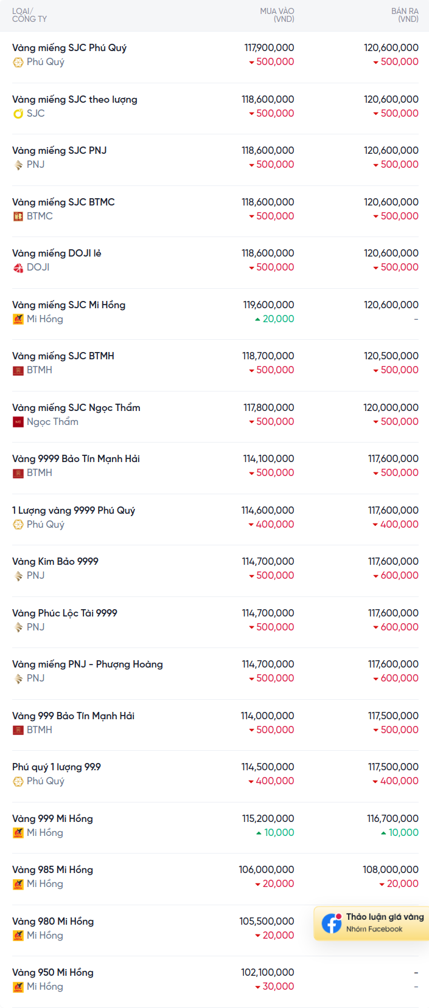Click the DOJI company logo icon
This screenshot has width=429, height=1008.
pyautogui.click(x=18, y=268)
